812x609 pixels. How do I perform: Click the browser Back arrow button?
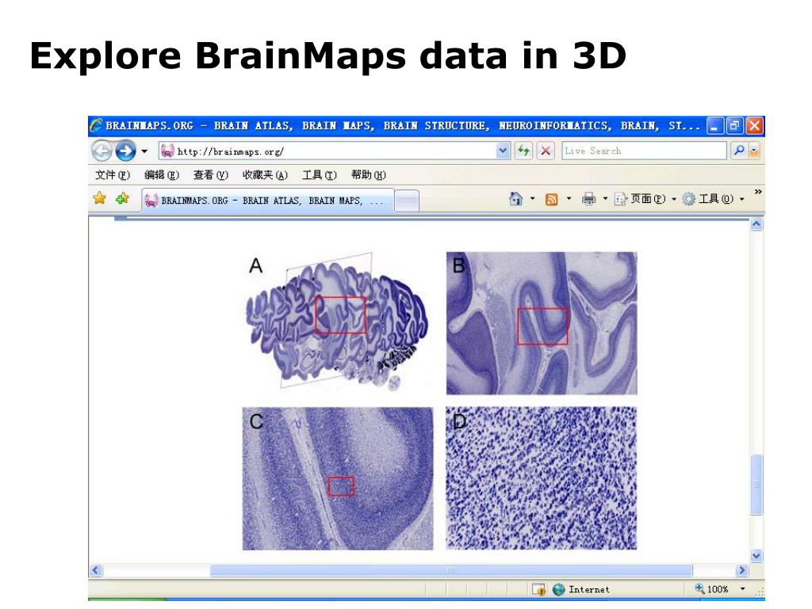click(102, 151)
